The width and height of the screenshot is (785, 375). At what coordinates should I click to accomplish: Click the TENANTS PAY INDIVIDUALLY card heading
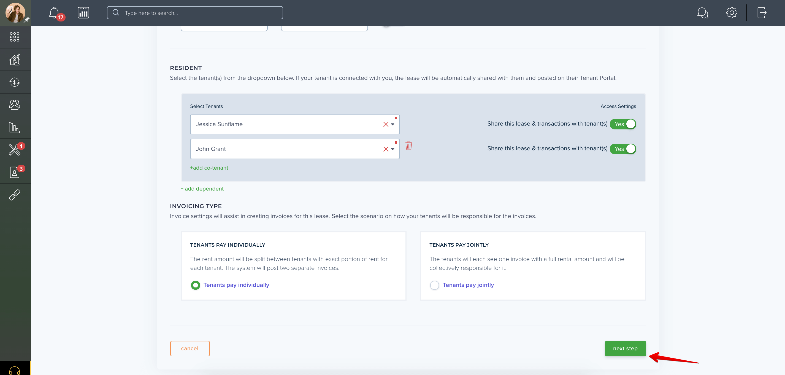pos(228,245)
